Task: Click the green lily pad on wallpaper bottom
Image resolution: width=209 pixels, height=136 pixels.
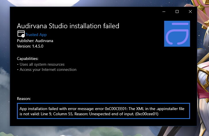Action: click(x=107, y=131)
